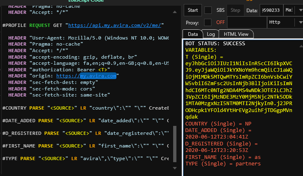Viewport: 303px width, 176px height.
Task: Click the Step button
Action: [x=235, y=10]
